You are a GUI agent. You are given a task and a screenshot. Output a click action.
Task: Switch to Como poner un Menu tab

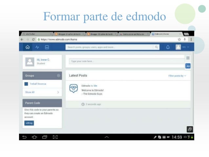(x=134, y=34)
